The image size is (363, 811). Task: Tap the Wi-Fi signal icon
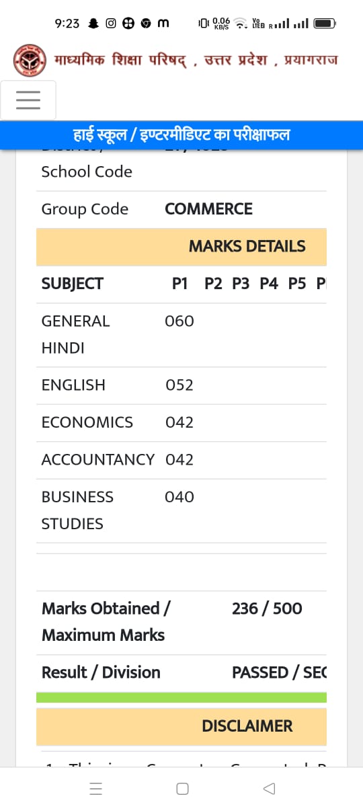pos(241,24)
